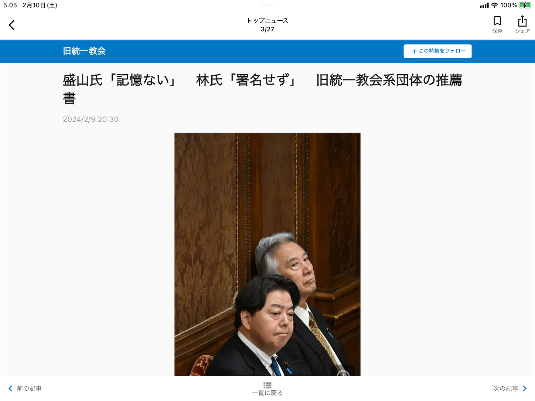This screenshot has width=535, height=401.
Task: Go to 次の記事 next article
Action: click(510, 388)
